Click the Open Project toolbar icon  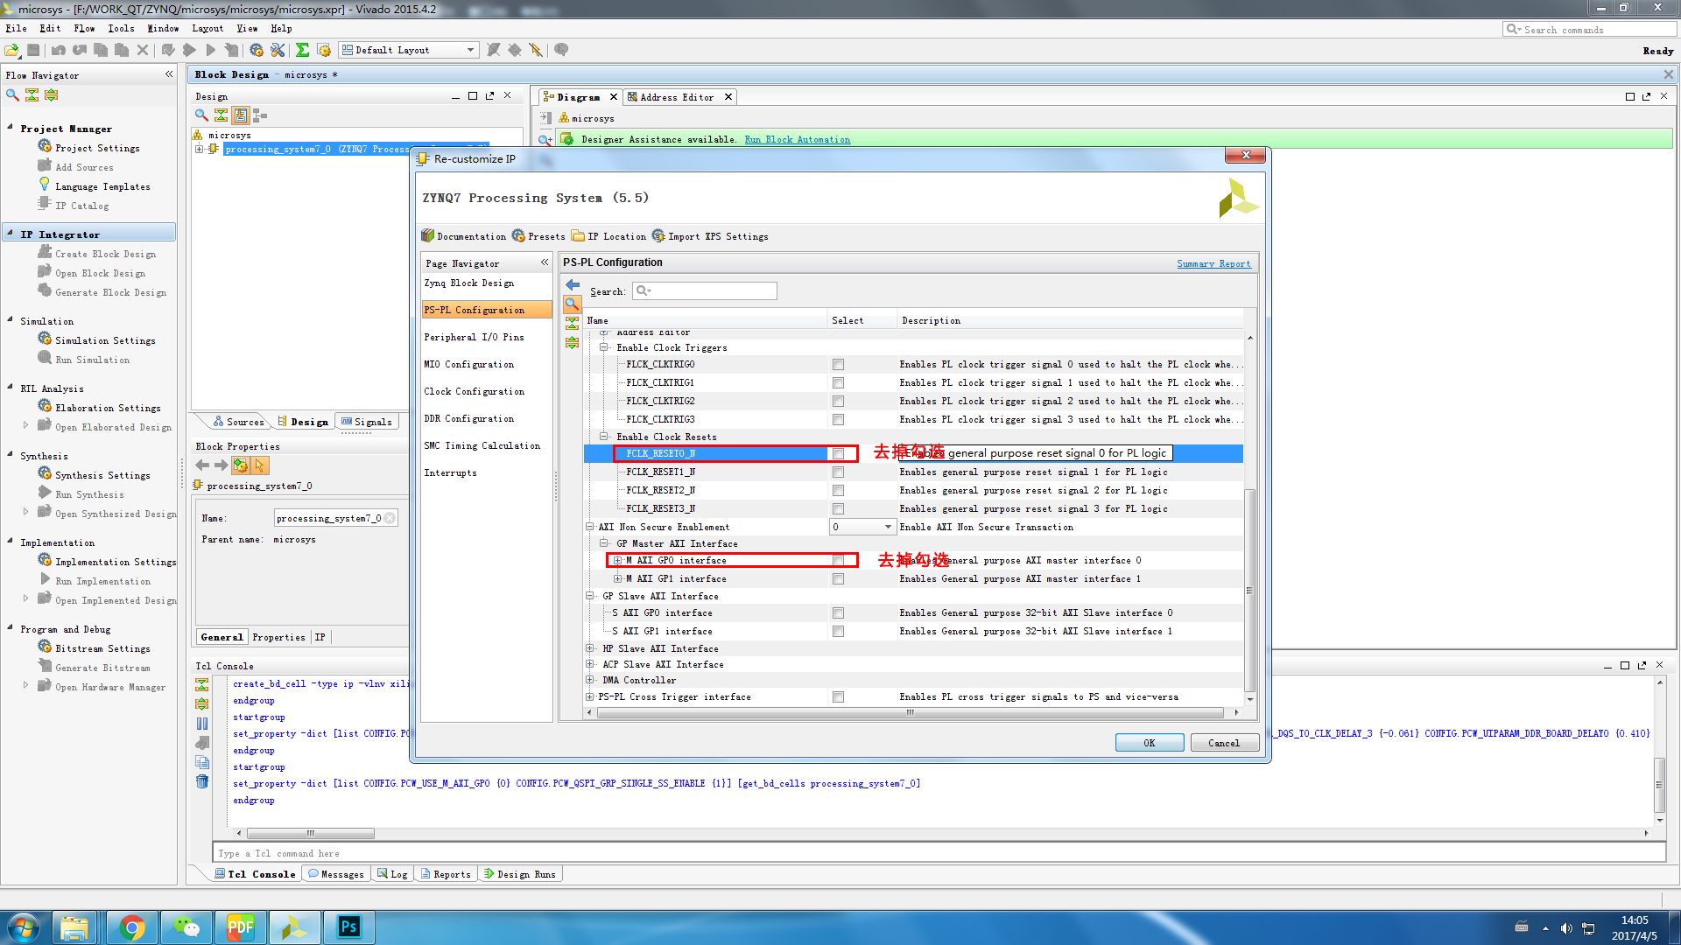[12, 50]
